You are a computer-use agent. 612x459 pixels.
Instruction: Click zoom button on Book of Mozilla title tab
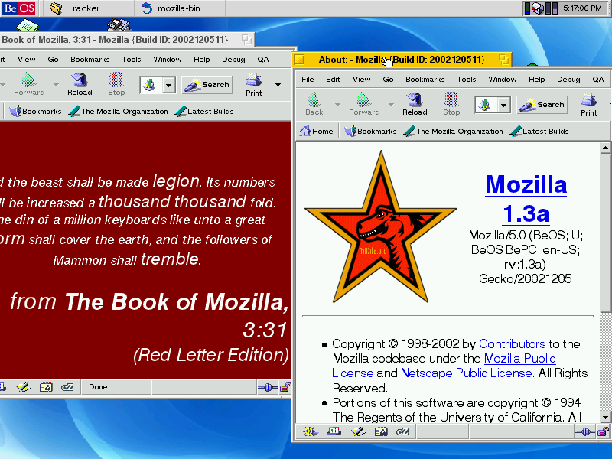(x=246, y=40)
